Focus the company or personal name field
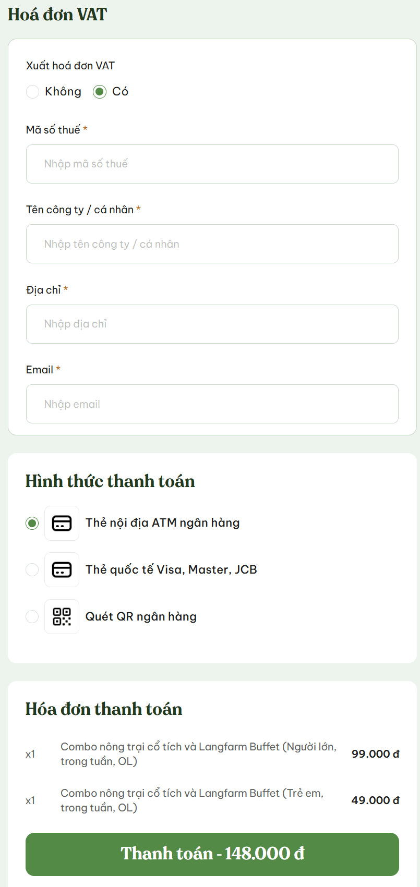Image resolution: width=420 pixels, height=887 pixels. [212, 244]
